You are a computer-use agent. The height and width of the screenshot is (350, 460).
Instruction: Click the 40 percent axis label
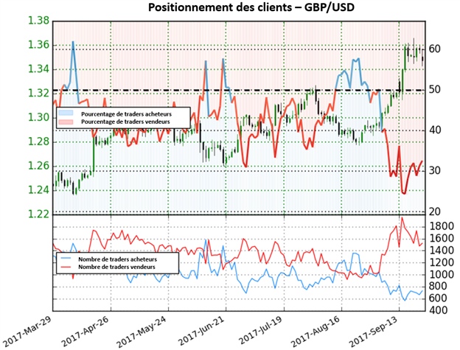pyautogui.click(x=434, y=130)
